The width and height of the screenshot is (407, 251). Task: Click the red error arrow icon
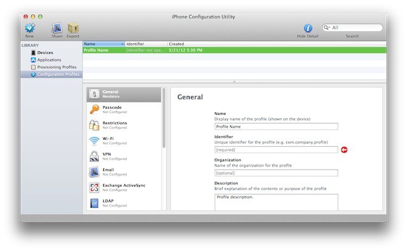tap(344, 149)
